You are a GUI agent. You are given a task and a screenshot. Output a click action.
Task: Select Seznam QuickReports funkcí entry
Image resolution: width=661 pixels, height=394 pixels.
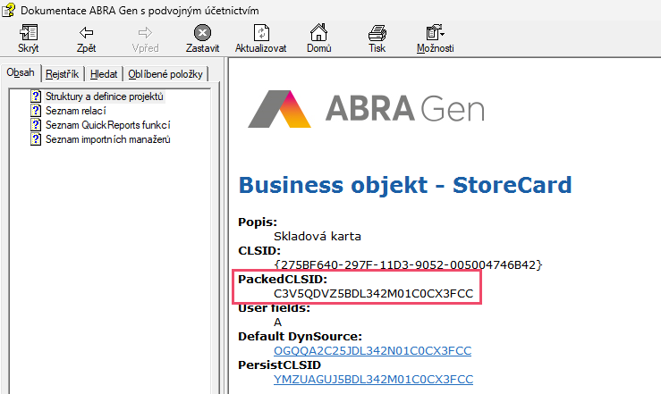(107, 125)
